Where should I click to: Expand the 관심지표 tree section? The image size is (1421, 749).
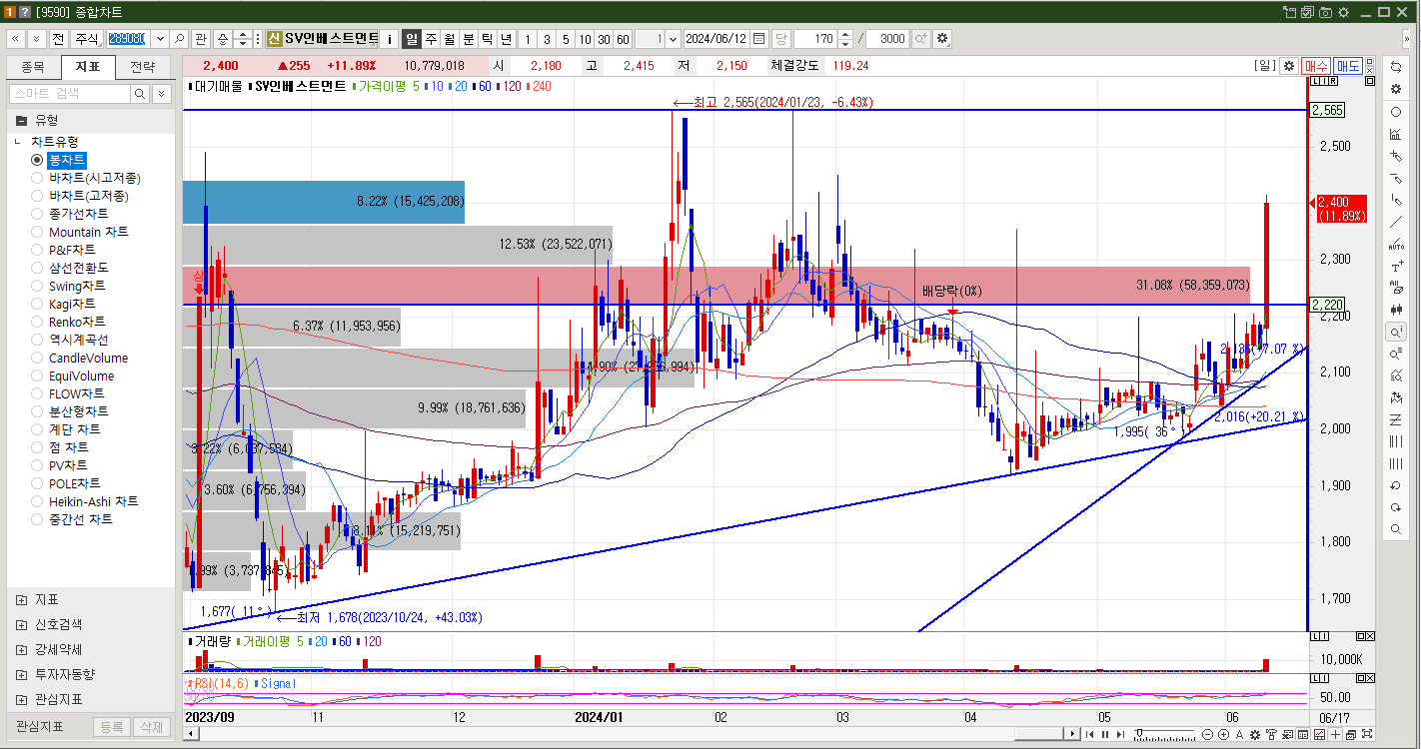21,699
